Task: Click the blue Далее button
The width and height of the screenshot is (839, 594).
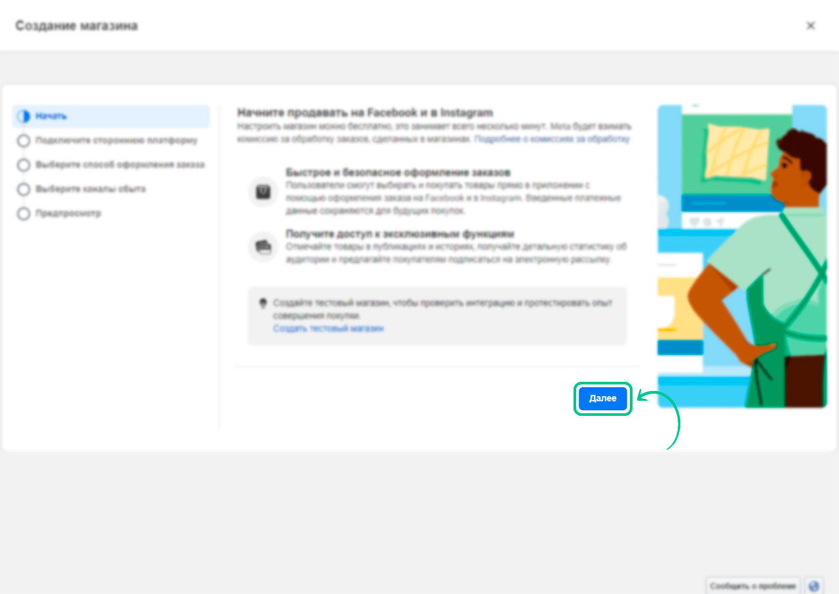Action: [x=602, y=398]
